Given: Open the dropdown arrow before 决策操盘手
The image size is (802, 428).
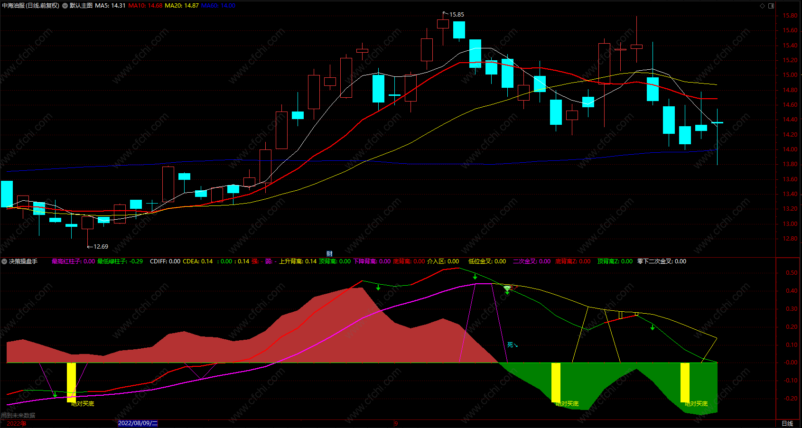Looking at the screenshot, I should coord(4,261).
